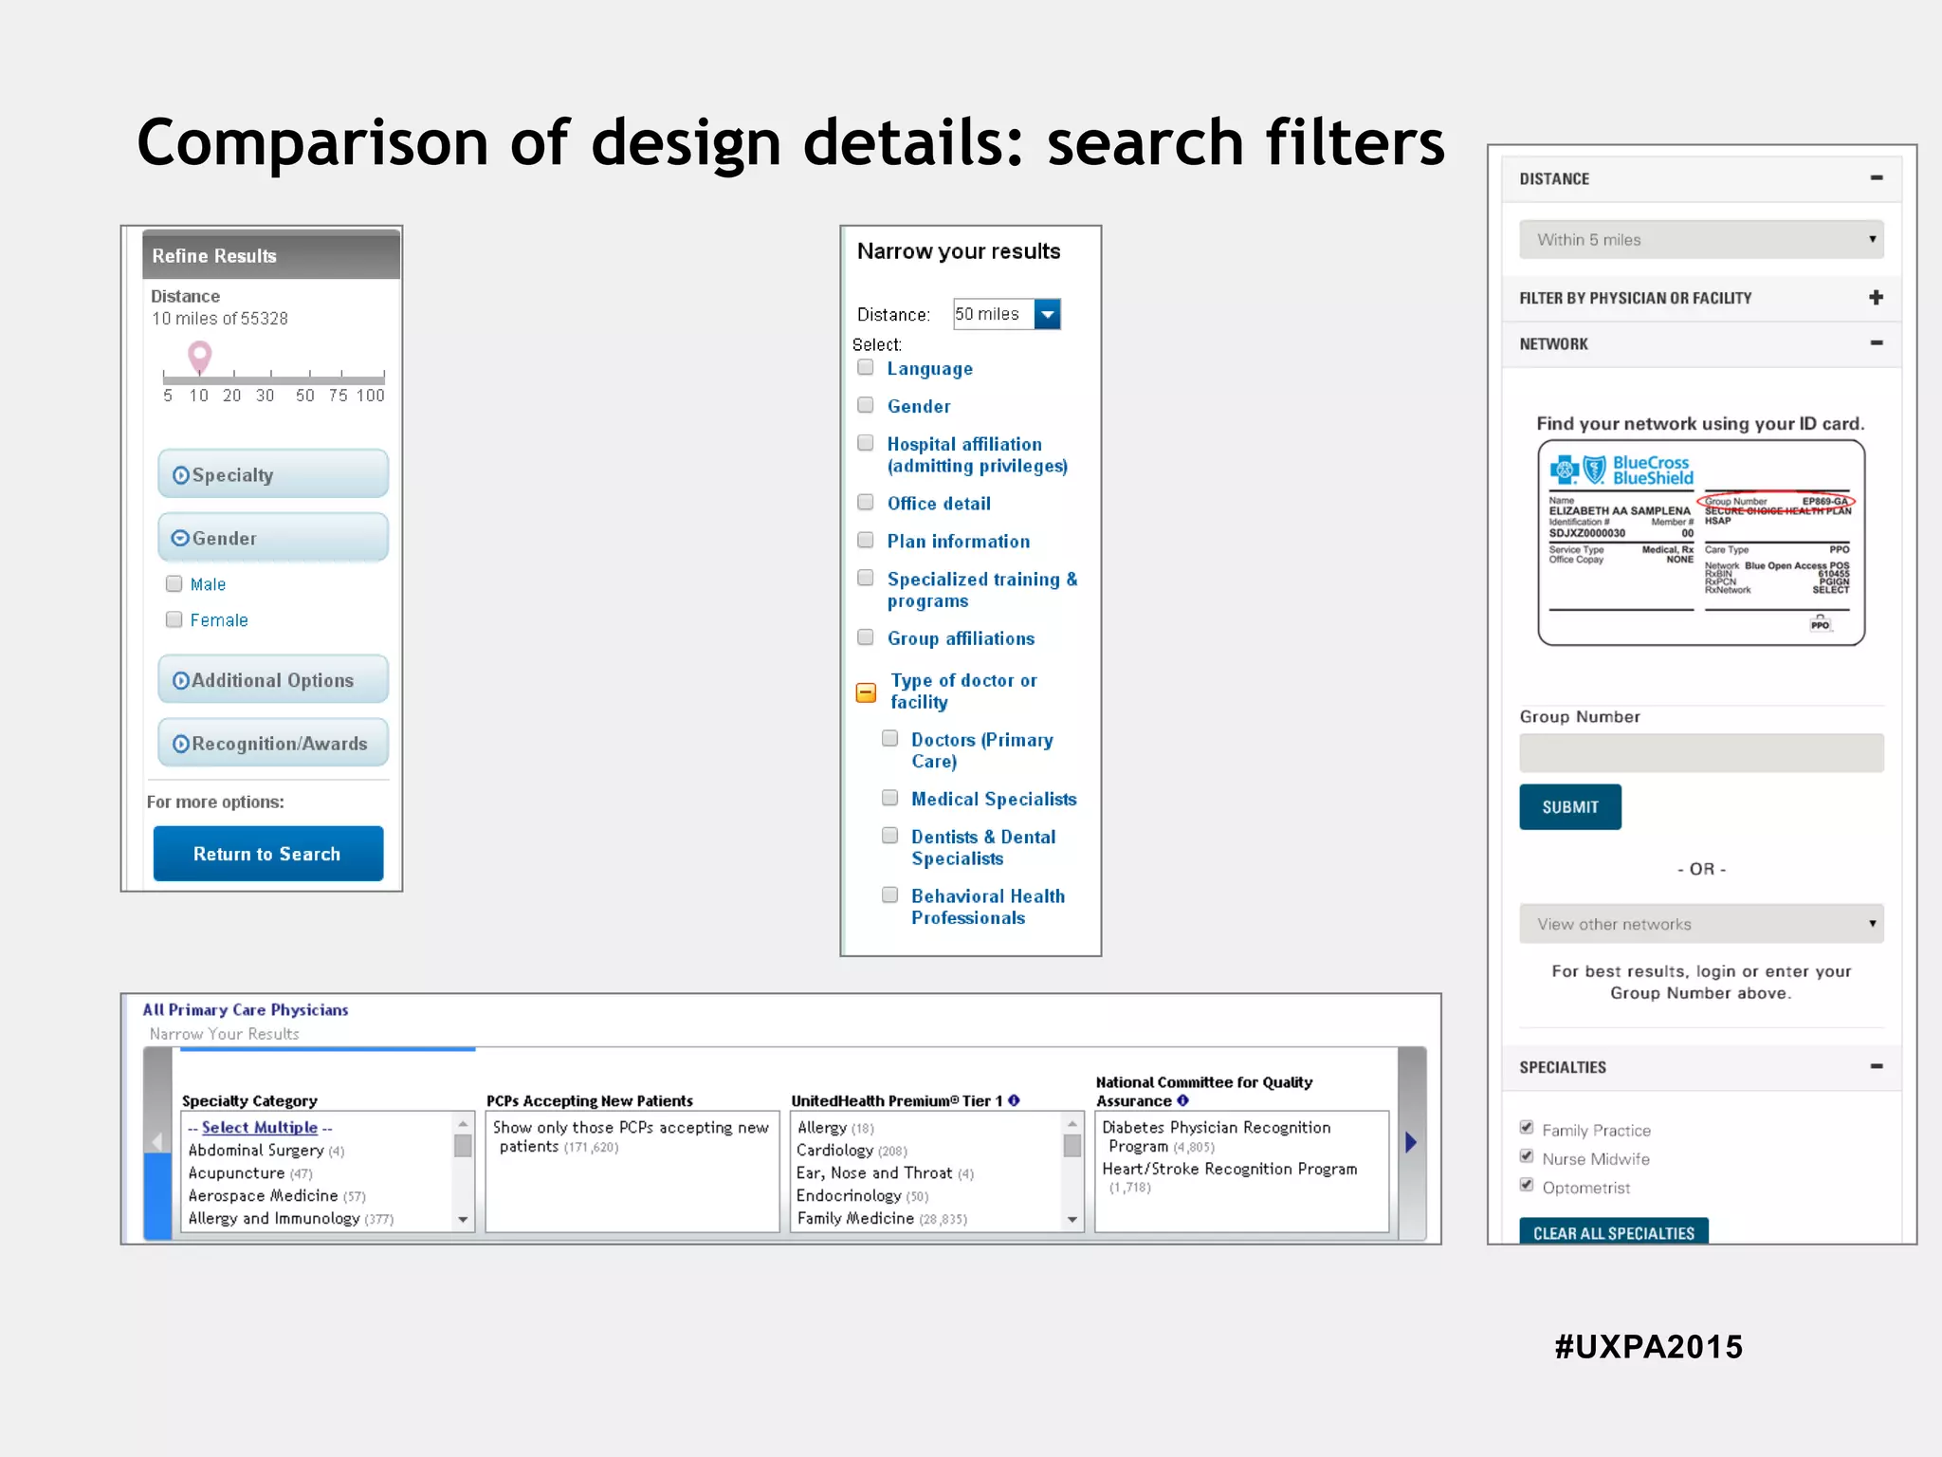1942x1457 pixels.
Task: Click the right carousel arrow in filter bar
Action: pyautogui.click(x=1412, y=1142)
